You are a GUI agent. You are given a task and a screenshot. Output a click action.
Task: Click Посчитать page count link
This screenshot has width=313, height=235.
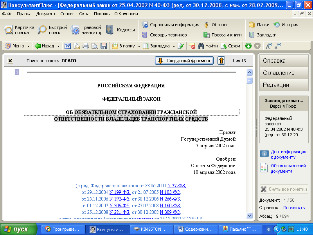[x=294, y=208]
